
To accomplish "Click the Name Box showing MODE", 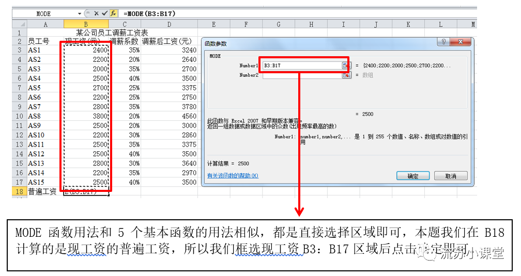I will point(44,13).
